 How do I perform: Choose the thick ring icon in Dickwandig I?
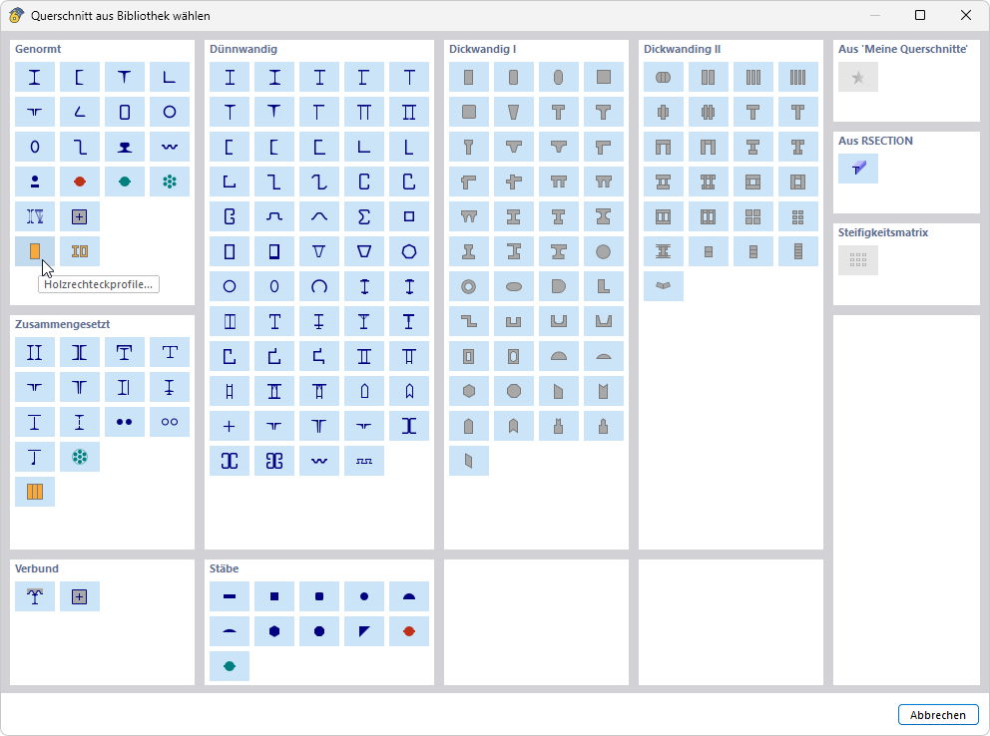pos(469,286)
